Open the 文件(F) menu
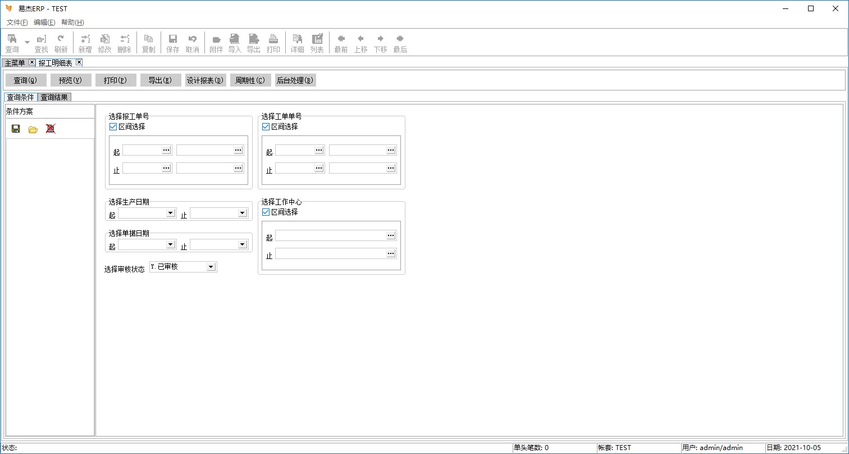The image size is (849, 454). [x=17, y=22]
